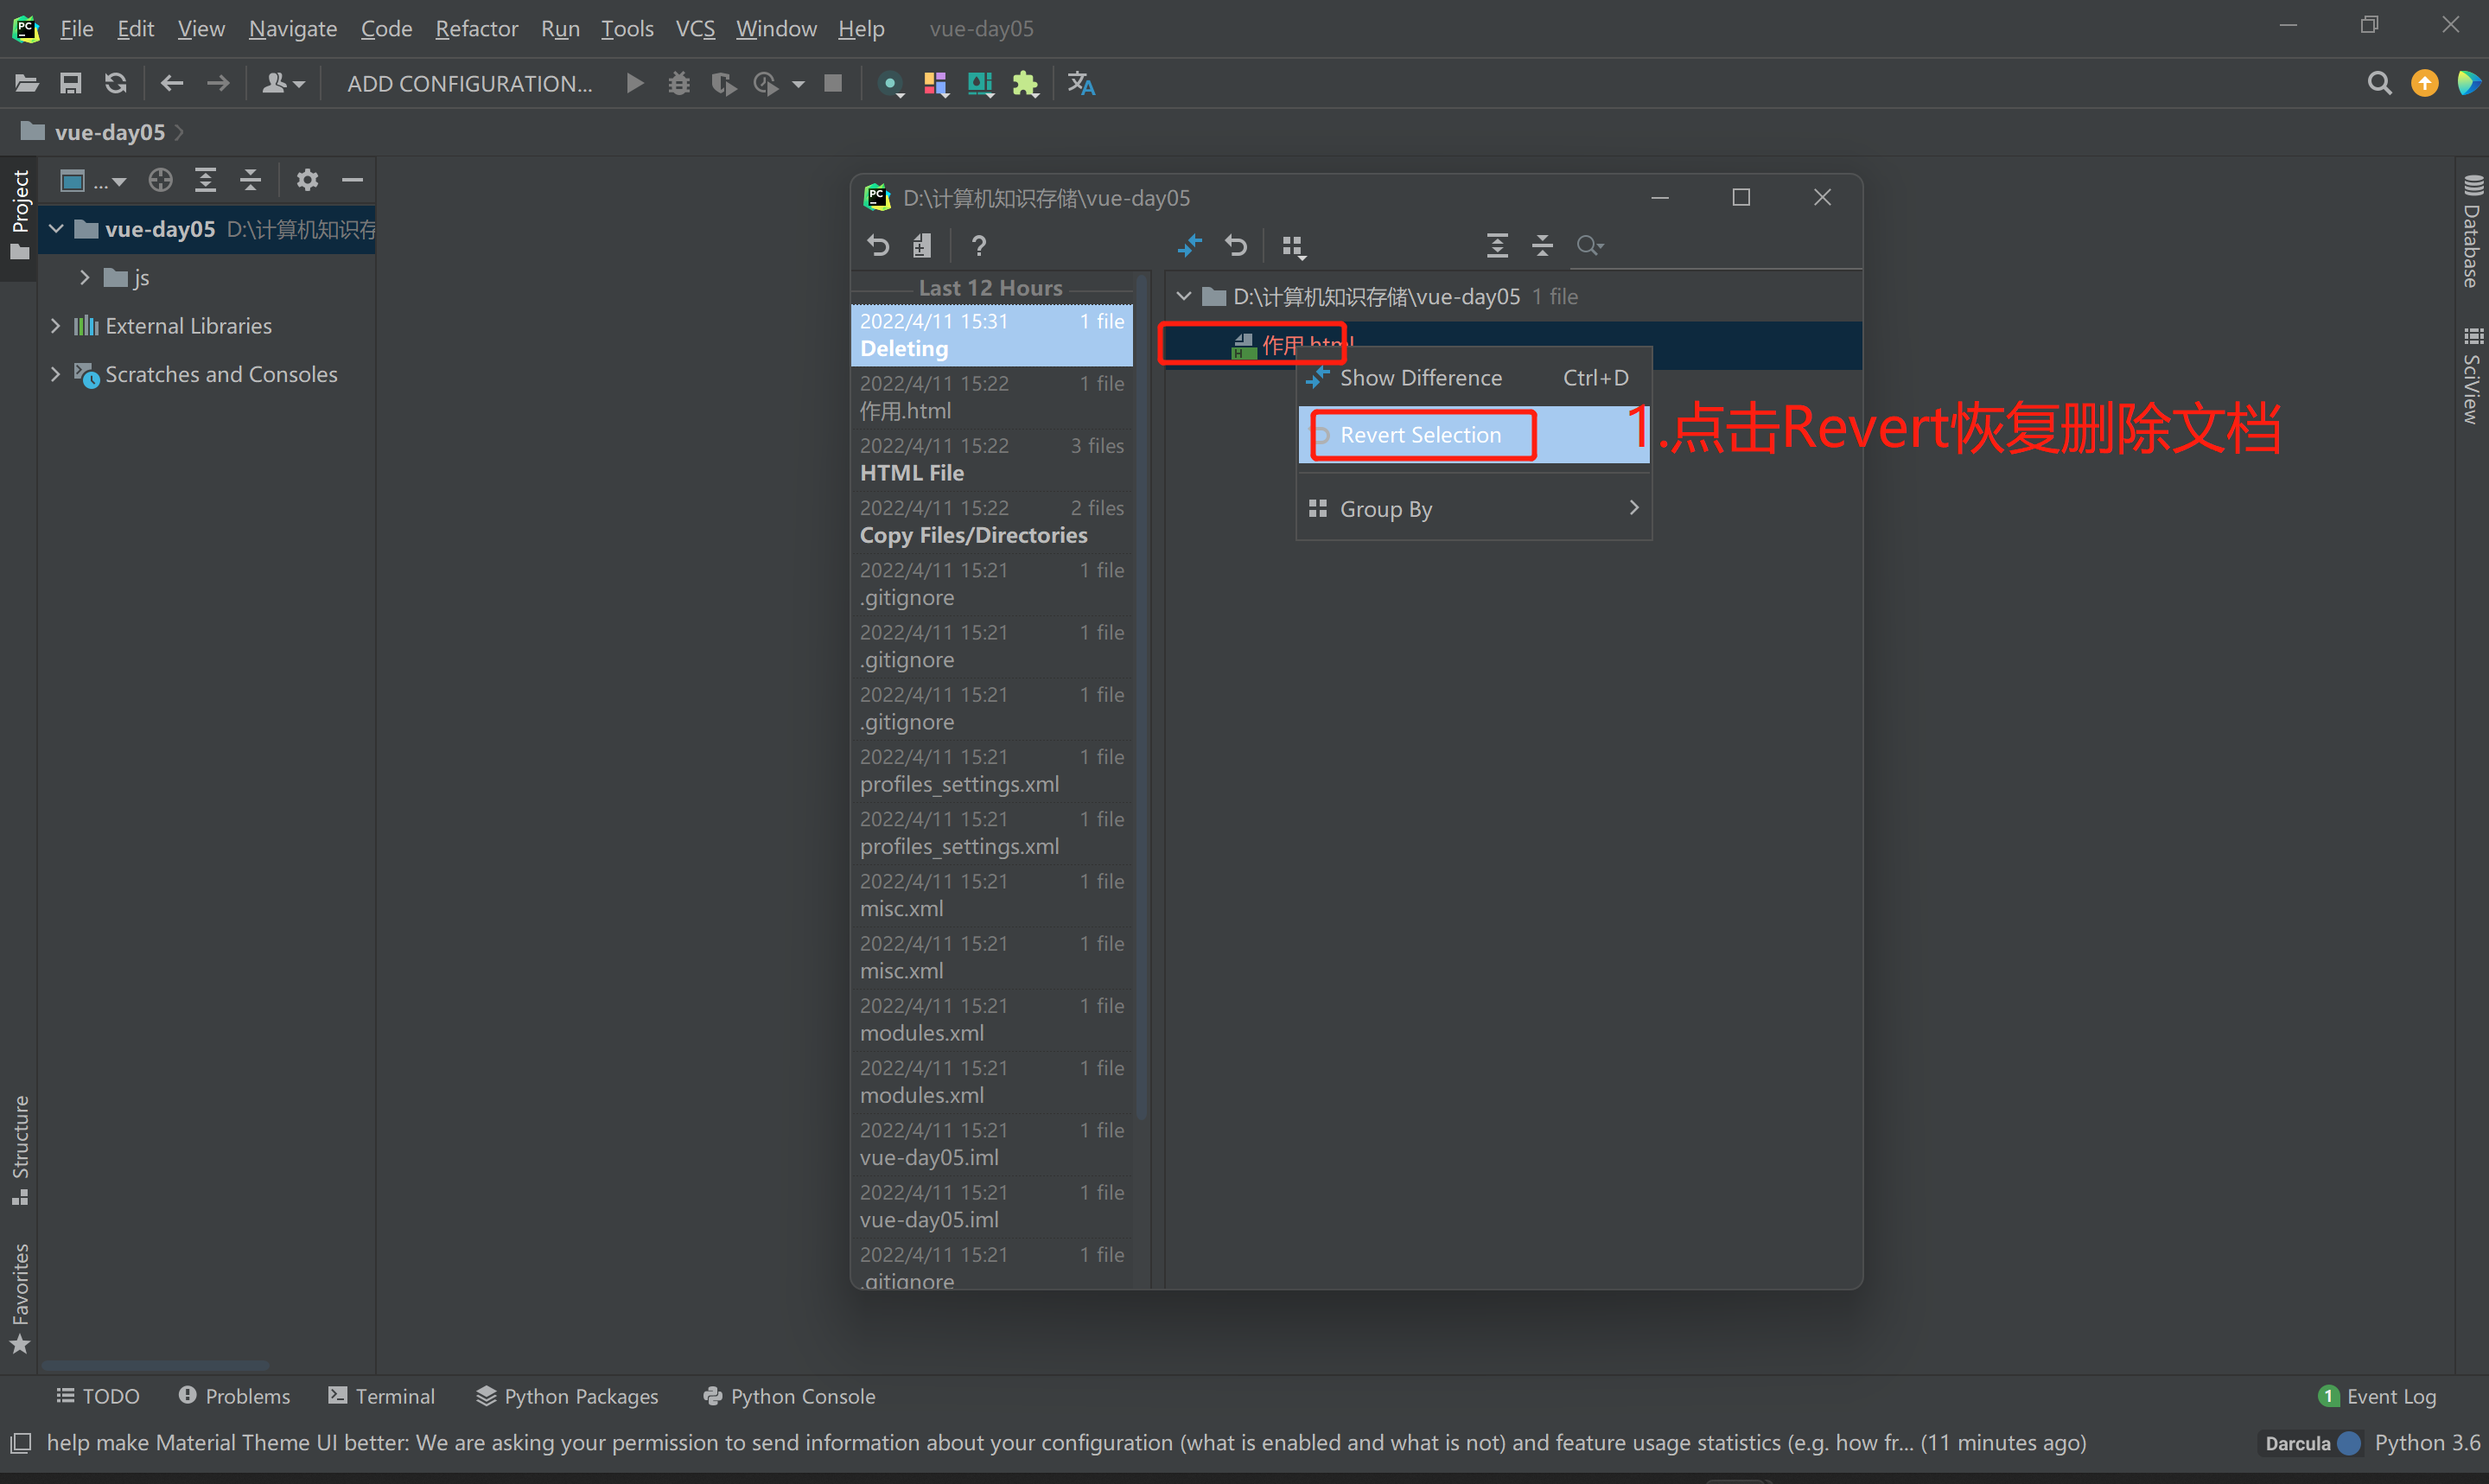Open the Refactor menu
The image size is (2489, 1484).
[x=476, y=28]
